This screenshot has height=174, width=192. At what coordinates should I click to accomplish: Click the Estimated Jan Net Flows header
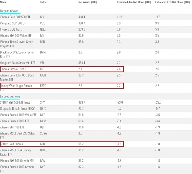pyautogui.click(x=134, y=2)
